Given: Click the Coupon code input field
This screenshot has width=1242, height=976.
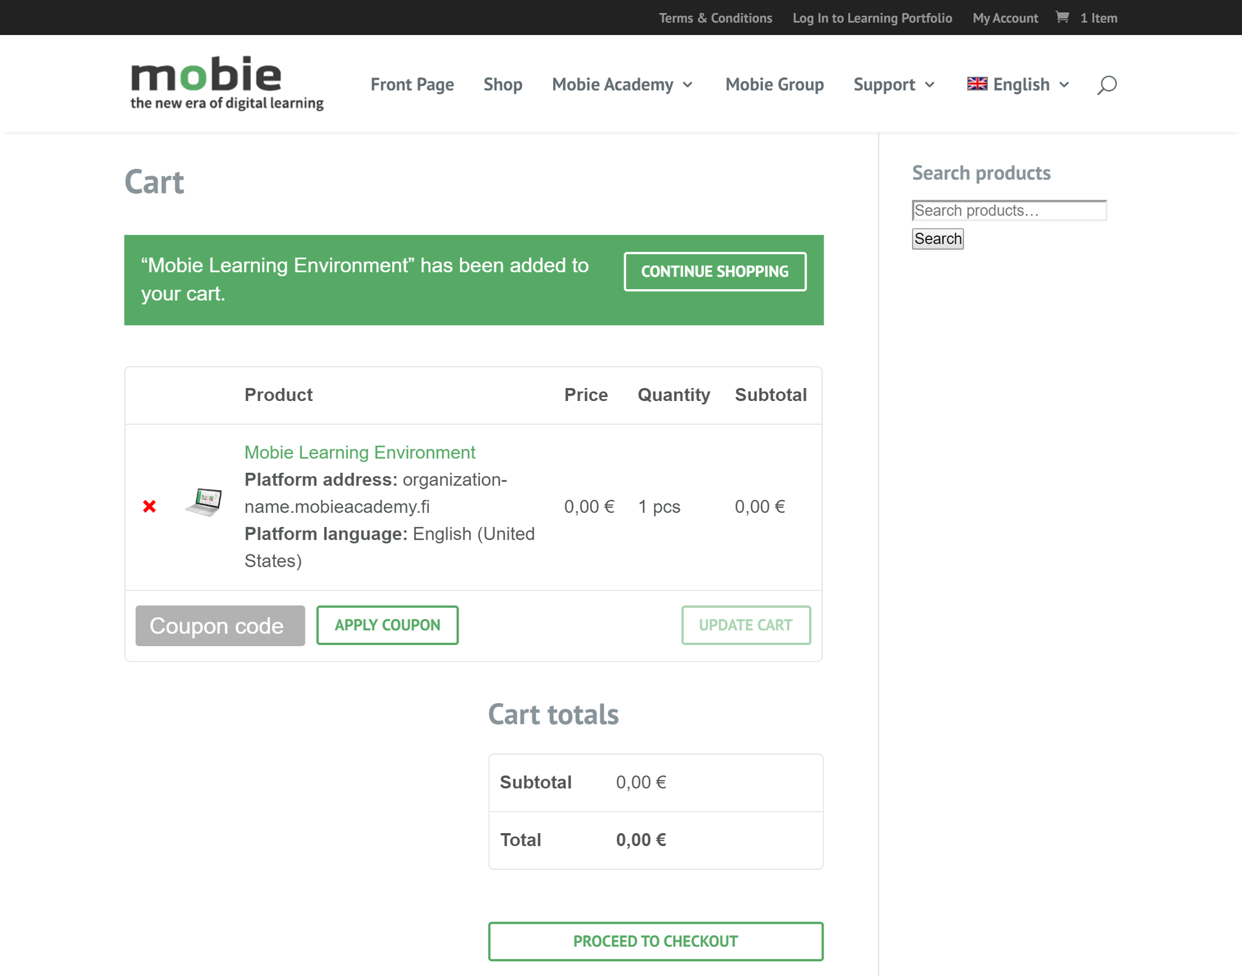Looking at the screenshot, I should [x=220, y=625].
